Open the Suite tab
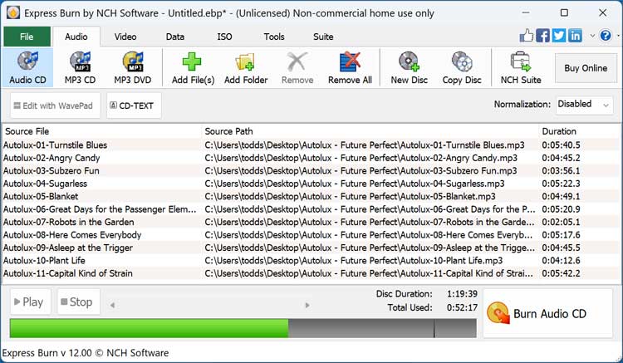 (x=323, y=37)
